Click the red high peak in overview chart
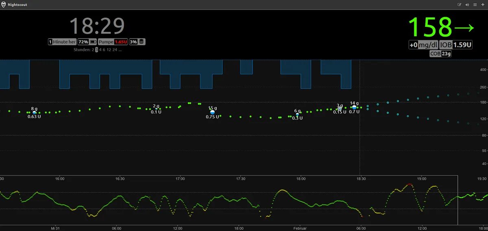The height and width of the screenshot is (231, 488). [x=410, y=184]
